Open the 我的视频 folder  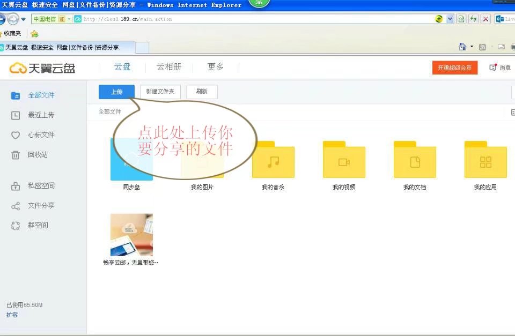tap(344, 160)
